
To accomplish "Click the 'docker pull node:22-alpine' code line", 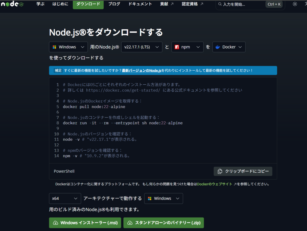I will tap(94, 107).
